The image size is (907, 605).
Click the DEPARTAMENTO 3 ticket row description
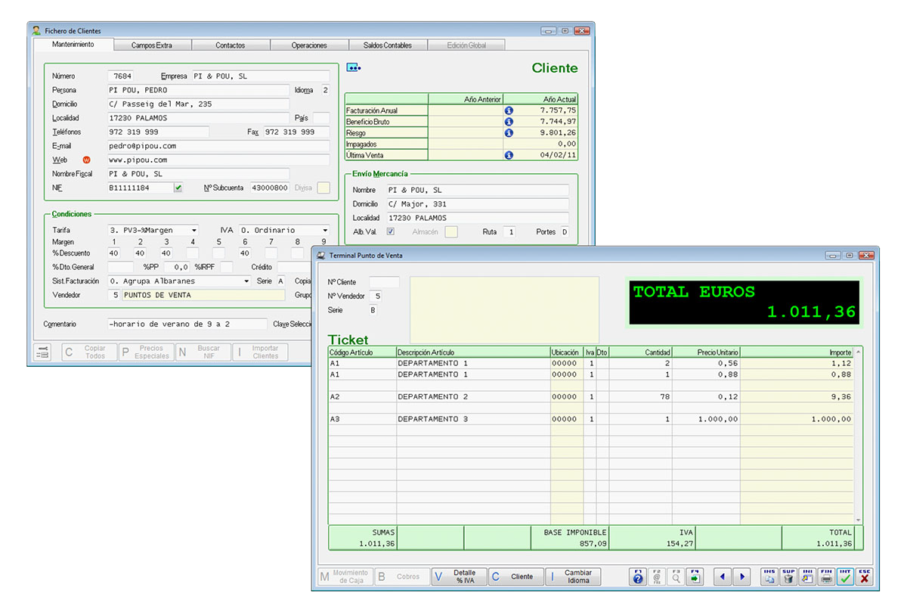(x=473, y=419)
